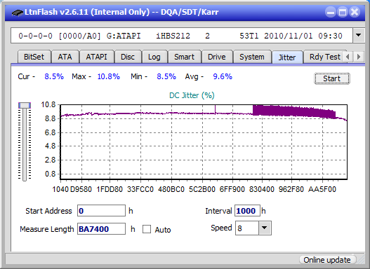The width and height of the screenshot is (370, 269).
Task: Click the Cur value 8.5%
Action: click(54, 76)
